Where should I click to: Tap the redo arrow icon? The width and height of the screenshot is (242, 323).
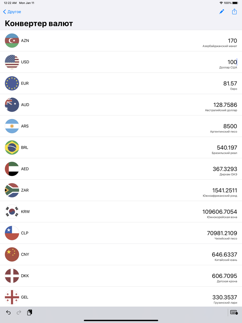(19, 313)
